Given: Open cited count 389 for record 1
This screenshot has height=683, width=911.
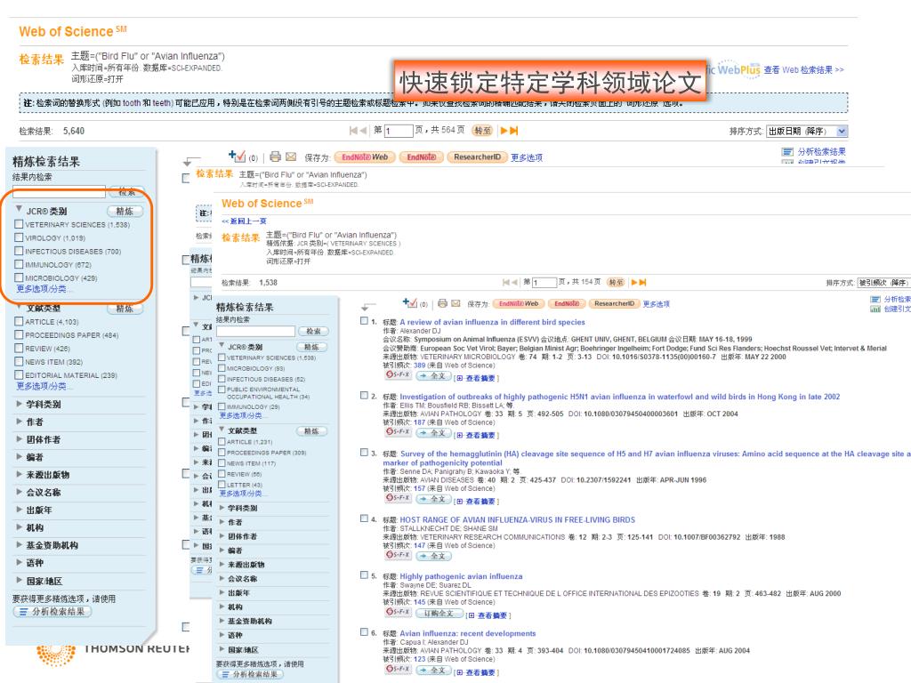Looking at the screenshot, I should pyautogui.click(x=420, y=366).
